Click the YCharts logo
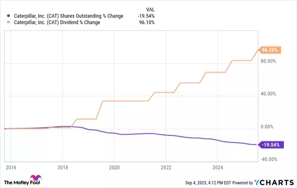Viewport: 297px width, 188px height. (x=278, y=182)
